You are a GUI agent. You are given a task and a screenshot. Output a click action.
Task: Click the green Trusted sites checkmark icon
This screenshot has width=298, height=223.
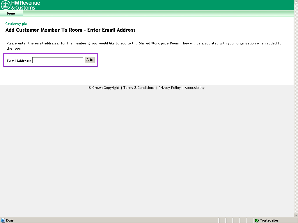257,220
